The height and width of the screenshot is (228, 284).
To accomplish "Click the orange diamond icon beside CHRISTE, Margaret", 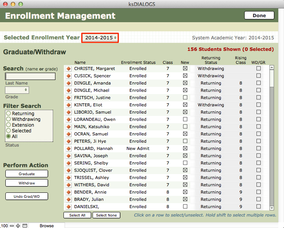I will point(69,69).
